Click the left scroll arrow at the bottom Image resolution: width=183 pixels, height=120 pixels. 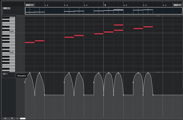[17, 118]
